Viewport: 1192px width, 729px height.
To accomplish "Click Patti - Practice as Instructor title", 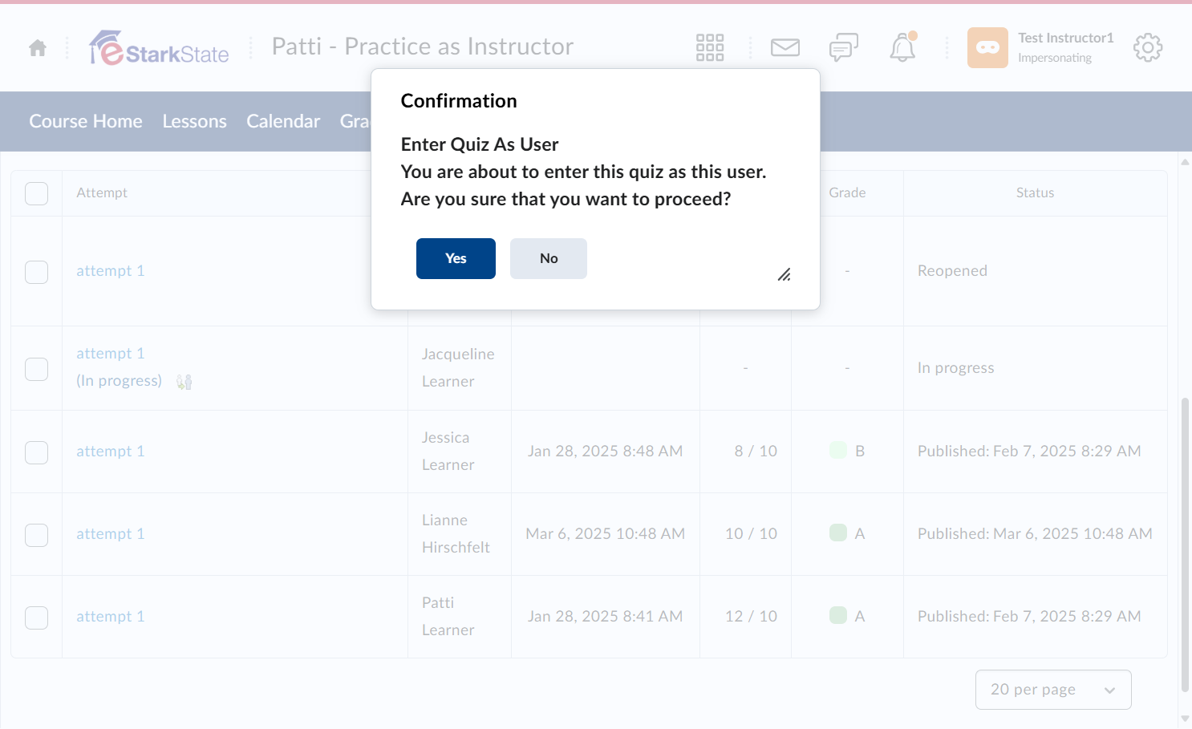I will tap(423, 47).
